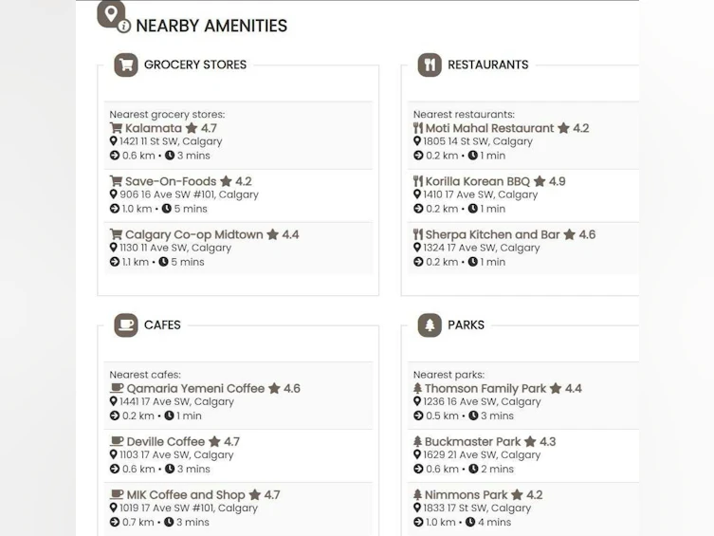The width and height of the screenshot is (714, 536).
Task: Click the tree icon beside Nimmons Park
Action: (x=417, y=494)
